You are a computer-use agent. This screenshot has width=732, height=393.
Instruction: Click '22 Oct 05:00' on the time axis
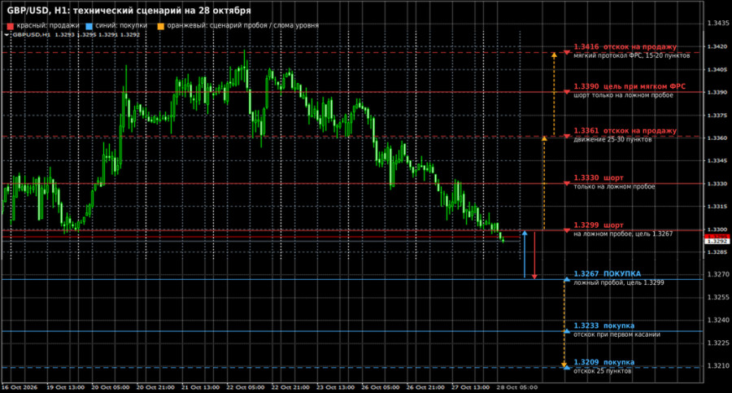(x=246, y=387)
